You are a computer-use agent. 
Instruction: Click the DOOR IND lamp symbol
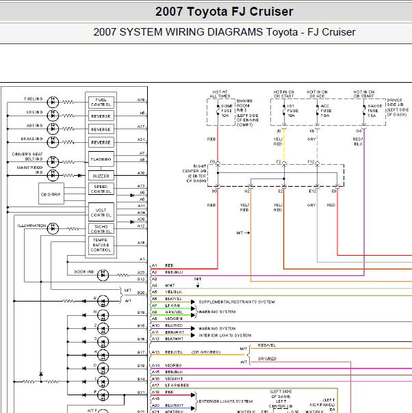[x=103, y=276]
